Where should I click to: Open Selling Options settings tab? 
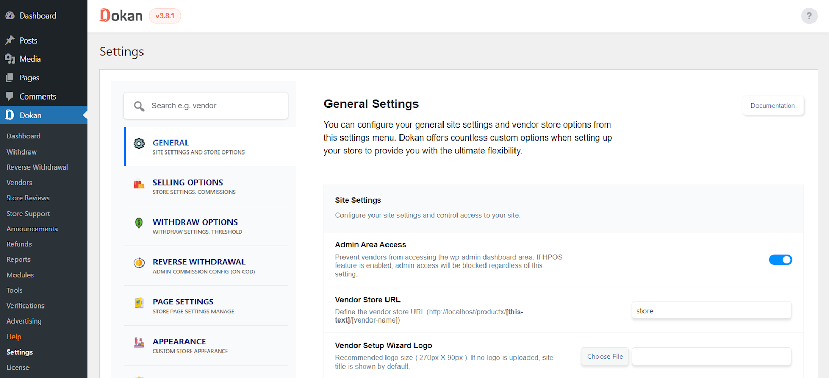click(206, 186)
